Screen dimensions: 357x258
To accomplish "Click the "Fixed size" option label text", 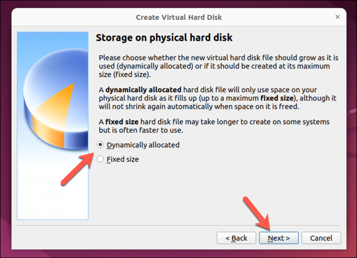I will pos(122,159).
